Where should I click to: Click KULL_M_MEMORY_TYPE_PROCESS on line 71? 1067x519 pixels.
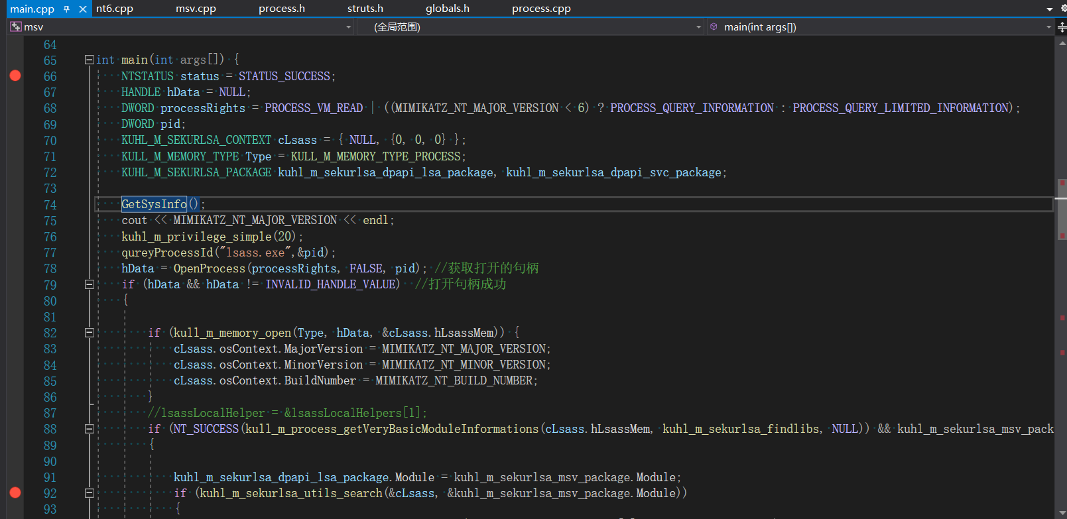pos(375,156)
